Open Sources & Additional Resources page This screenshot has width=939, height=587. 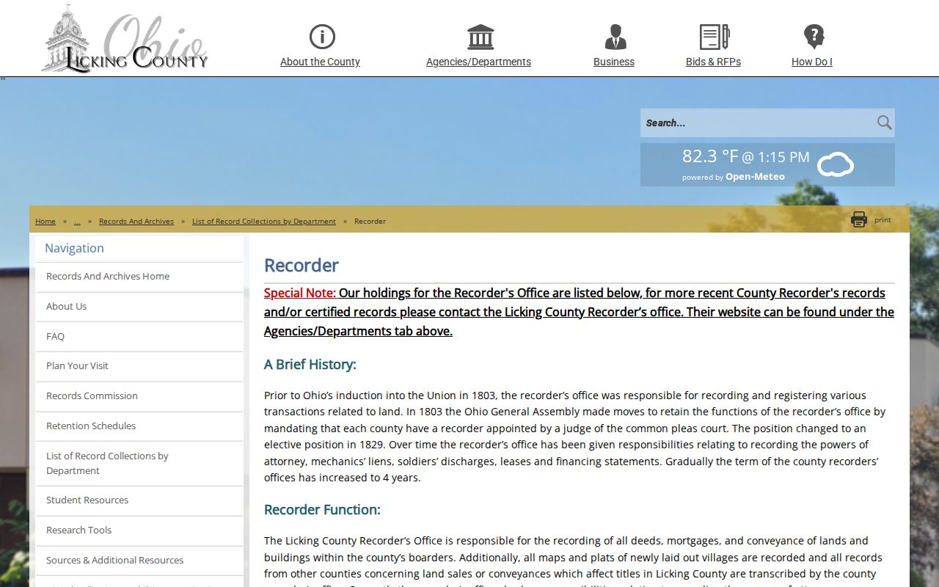(139, 561)
